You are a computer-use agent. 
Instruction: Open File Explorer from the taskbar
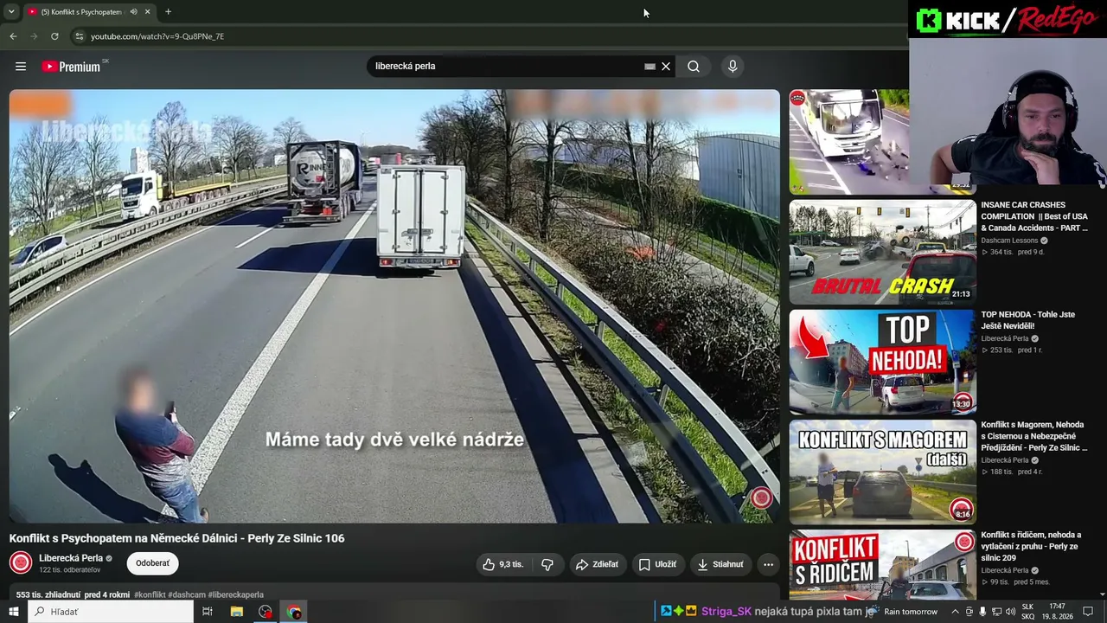[x=236, y=612]
